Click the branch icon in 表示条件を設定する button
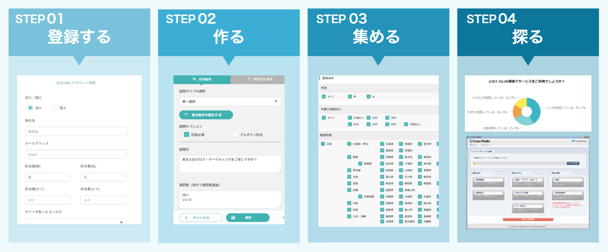The height and width of the screenshot is (252, 608). 185,115
